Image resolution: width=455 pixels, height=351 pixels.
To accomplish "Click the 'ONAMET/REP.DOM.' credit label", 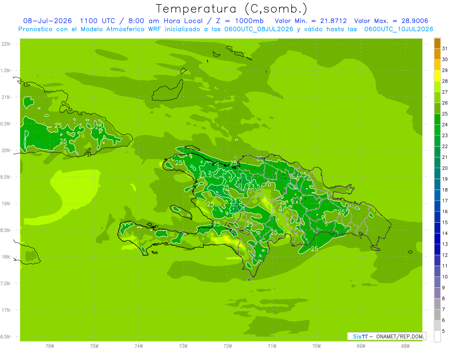I will click(x=400, y=336).
